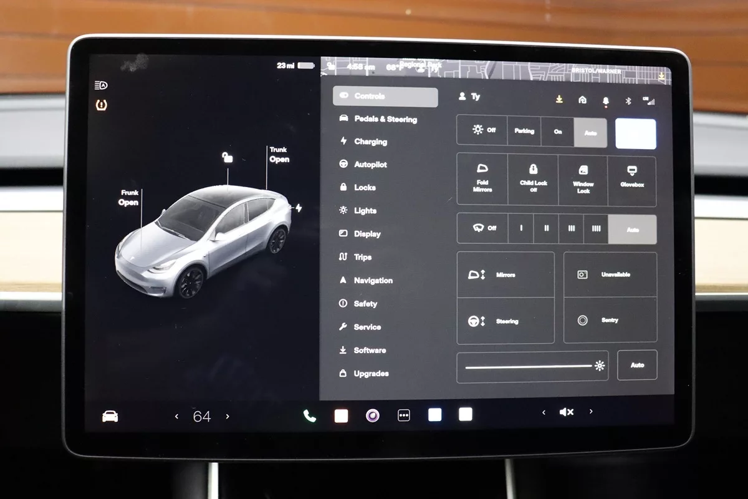
Task: Enable Sentry mode
Action: (x=610, y=320)
